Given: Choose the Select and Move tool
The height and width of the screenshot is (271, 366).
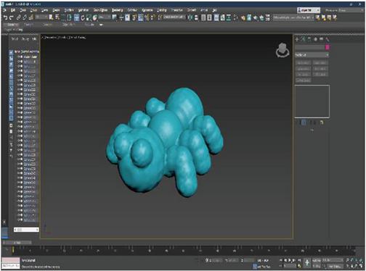Looking at the screenshot, I should (x=77, y=17).
